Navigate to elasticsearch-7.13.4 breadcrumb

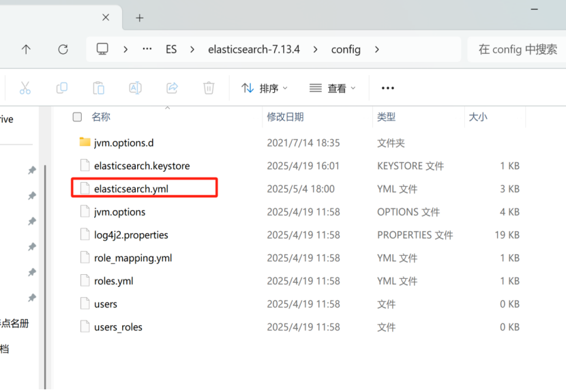tap(254, 49)
